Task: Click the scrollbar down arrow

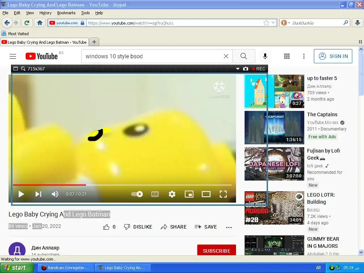Action: coord(361,252)
